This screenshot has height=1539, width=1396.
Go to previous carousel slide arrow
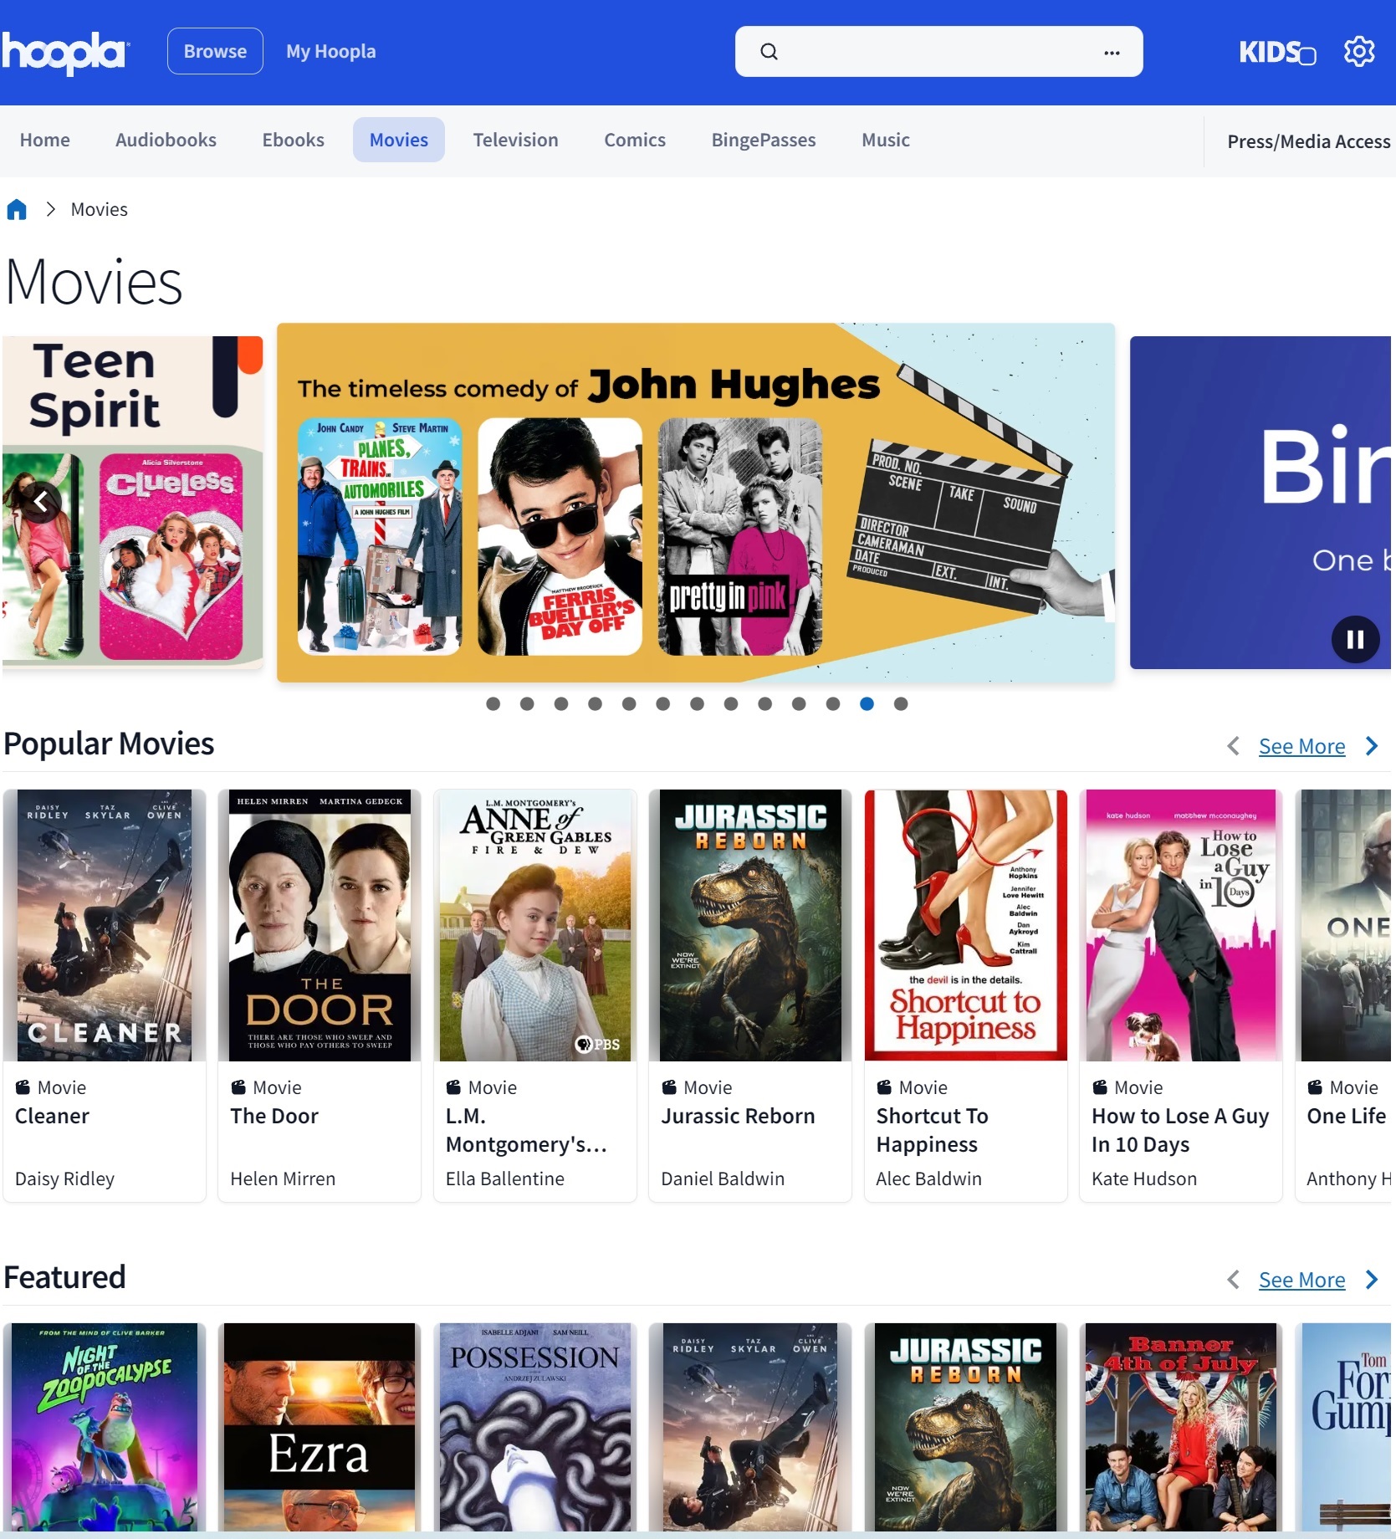coord(41,502)
